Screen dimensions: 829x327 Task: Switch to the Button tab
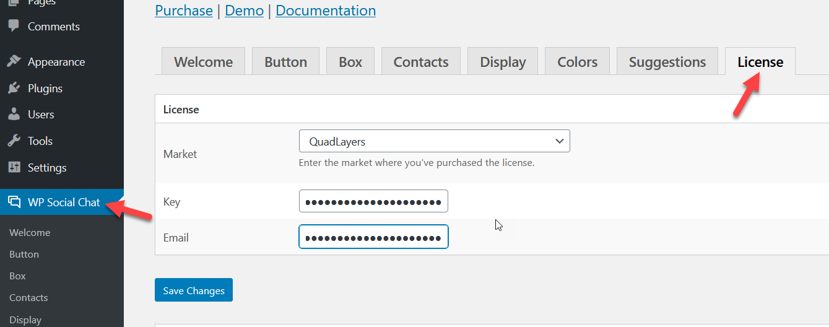point(285,61)
